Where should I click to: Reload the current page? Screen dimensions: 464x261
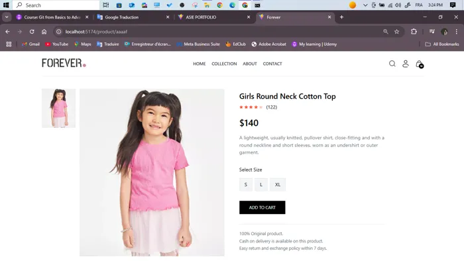32,32
